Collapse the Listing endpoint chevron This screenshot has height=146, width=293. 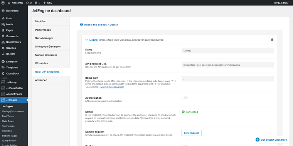click(x=86, y=40)
